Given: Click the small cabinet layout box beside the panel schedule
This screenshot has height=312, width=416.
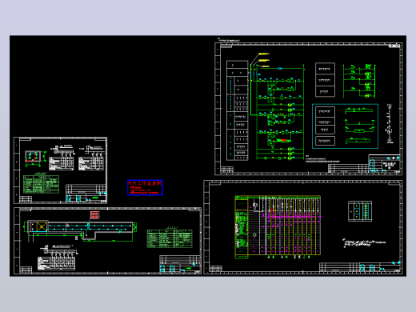Looking at the screenshot, I should click(360, 211).
